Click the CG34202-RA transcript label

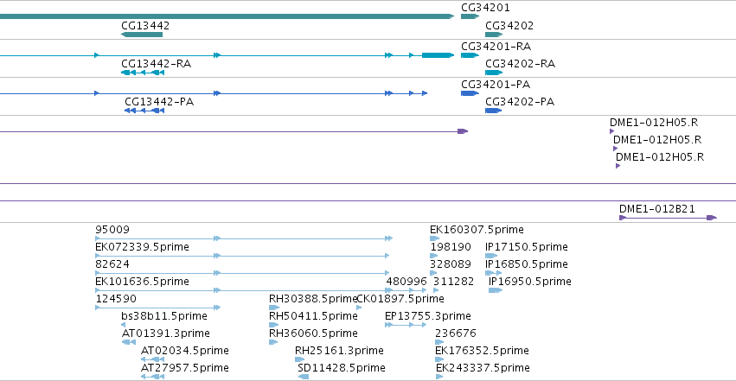[x=520, y=64]
